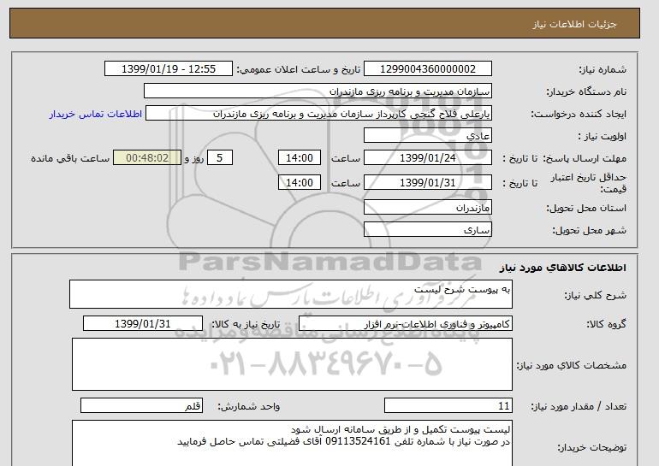Click the label شهر محل تحویل
The width and height of the screenshot is (659, 466).
(x=589, y=231)
